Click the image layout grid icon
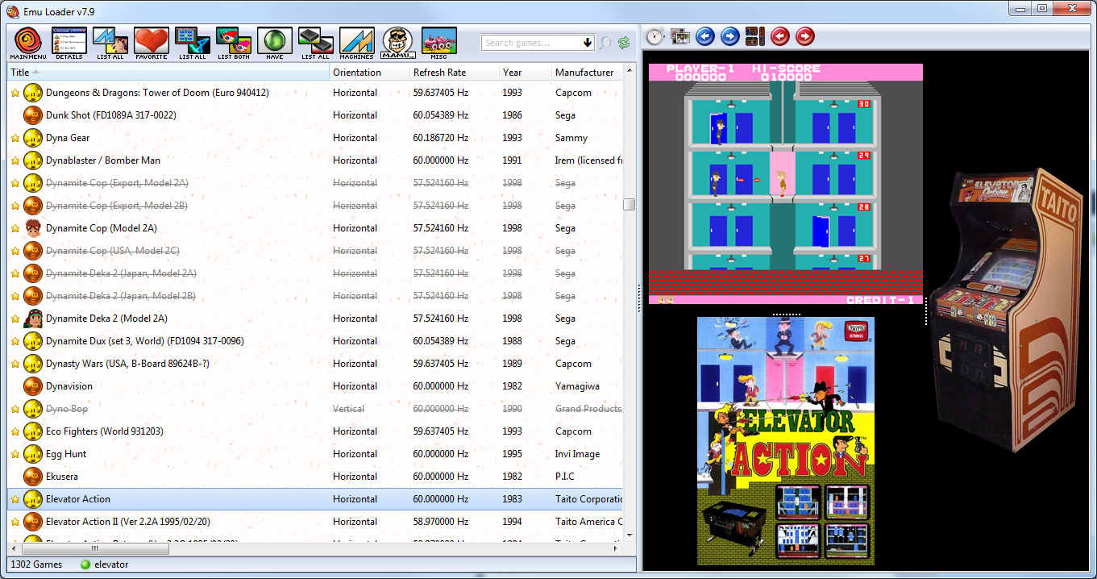 [754, 36]
